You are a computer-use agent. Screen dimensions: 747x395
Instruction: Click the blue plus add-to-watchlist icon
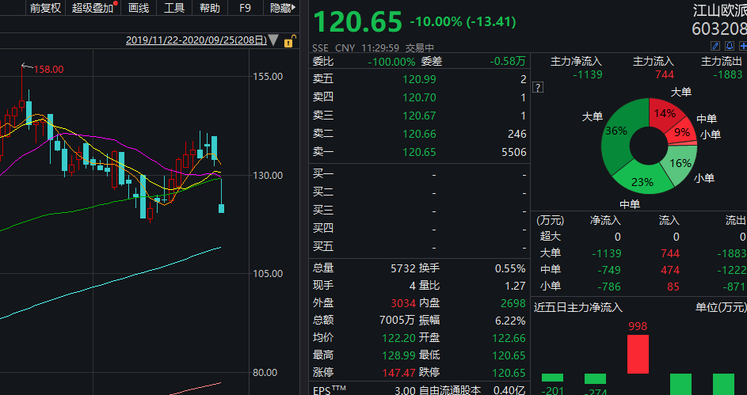coord(743,46)
